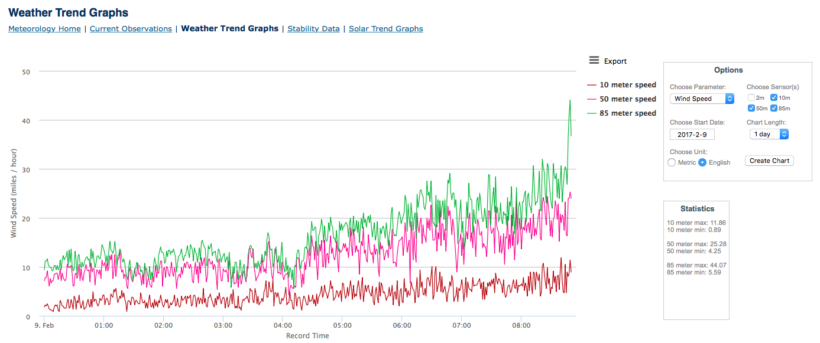The width and height of the screenshot is (820, 343).
Task: Open Solar Trend Graphs link
Action: click(386, 28)
